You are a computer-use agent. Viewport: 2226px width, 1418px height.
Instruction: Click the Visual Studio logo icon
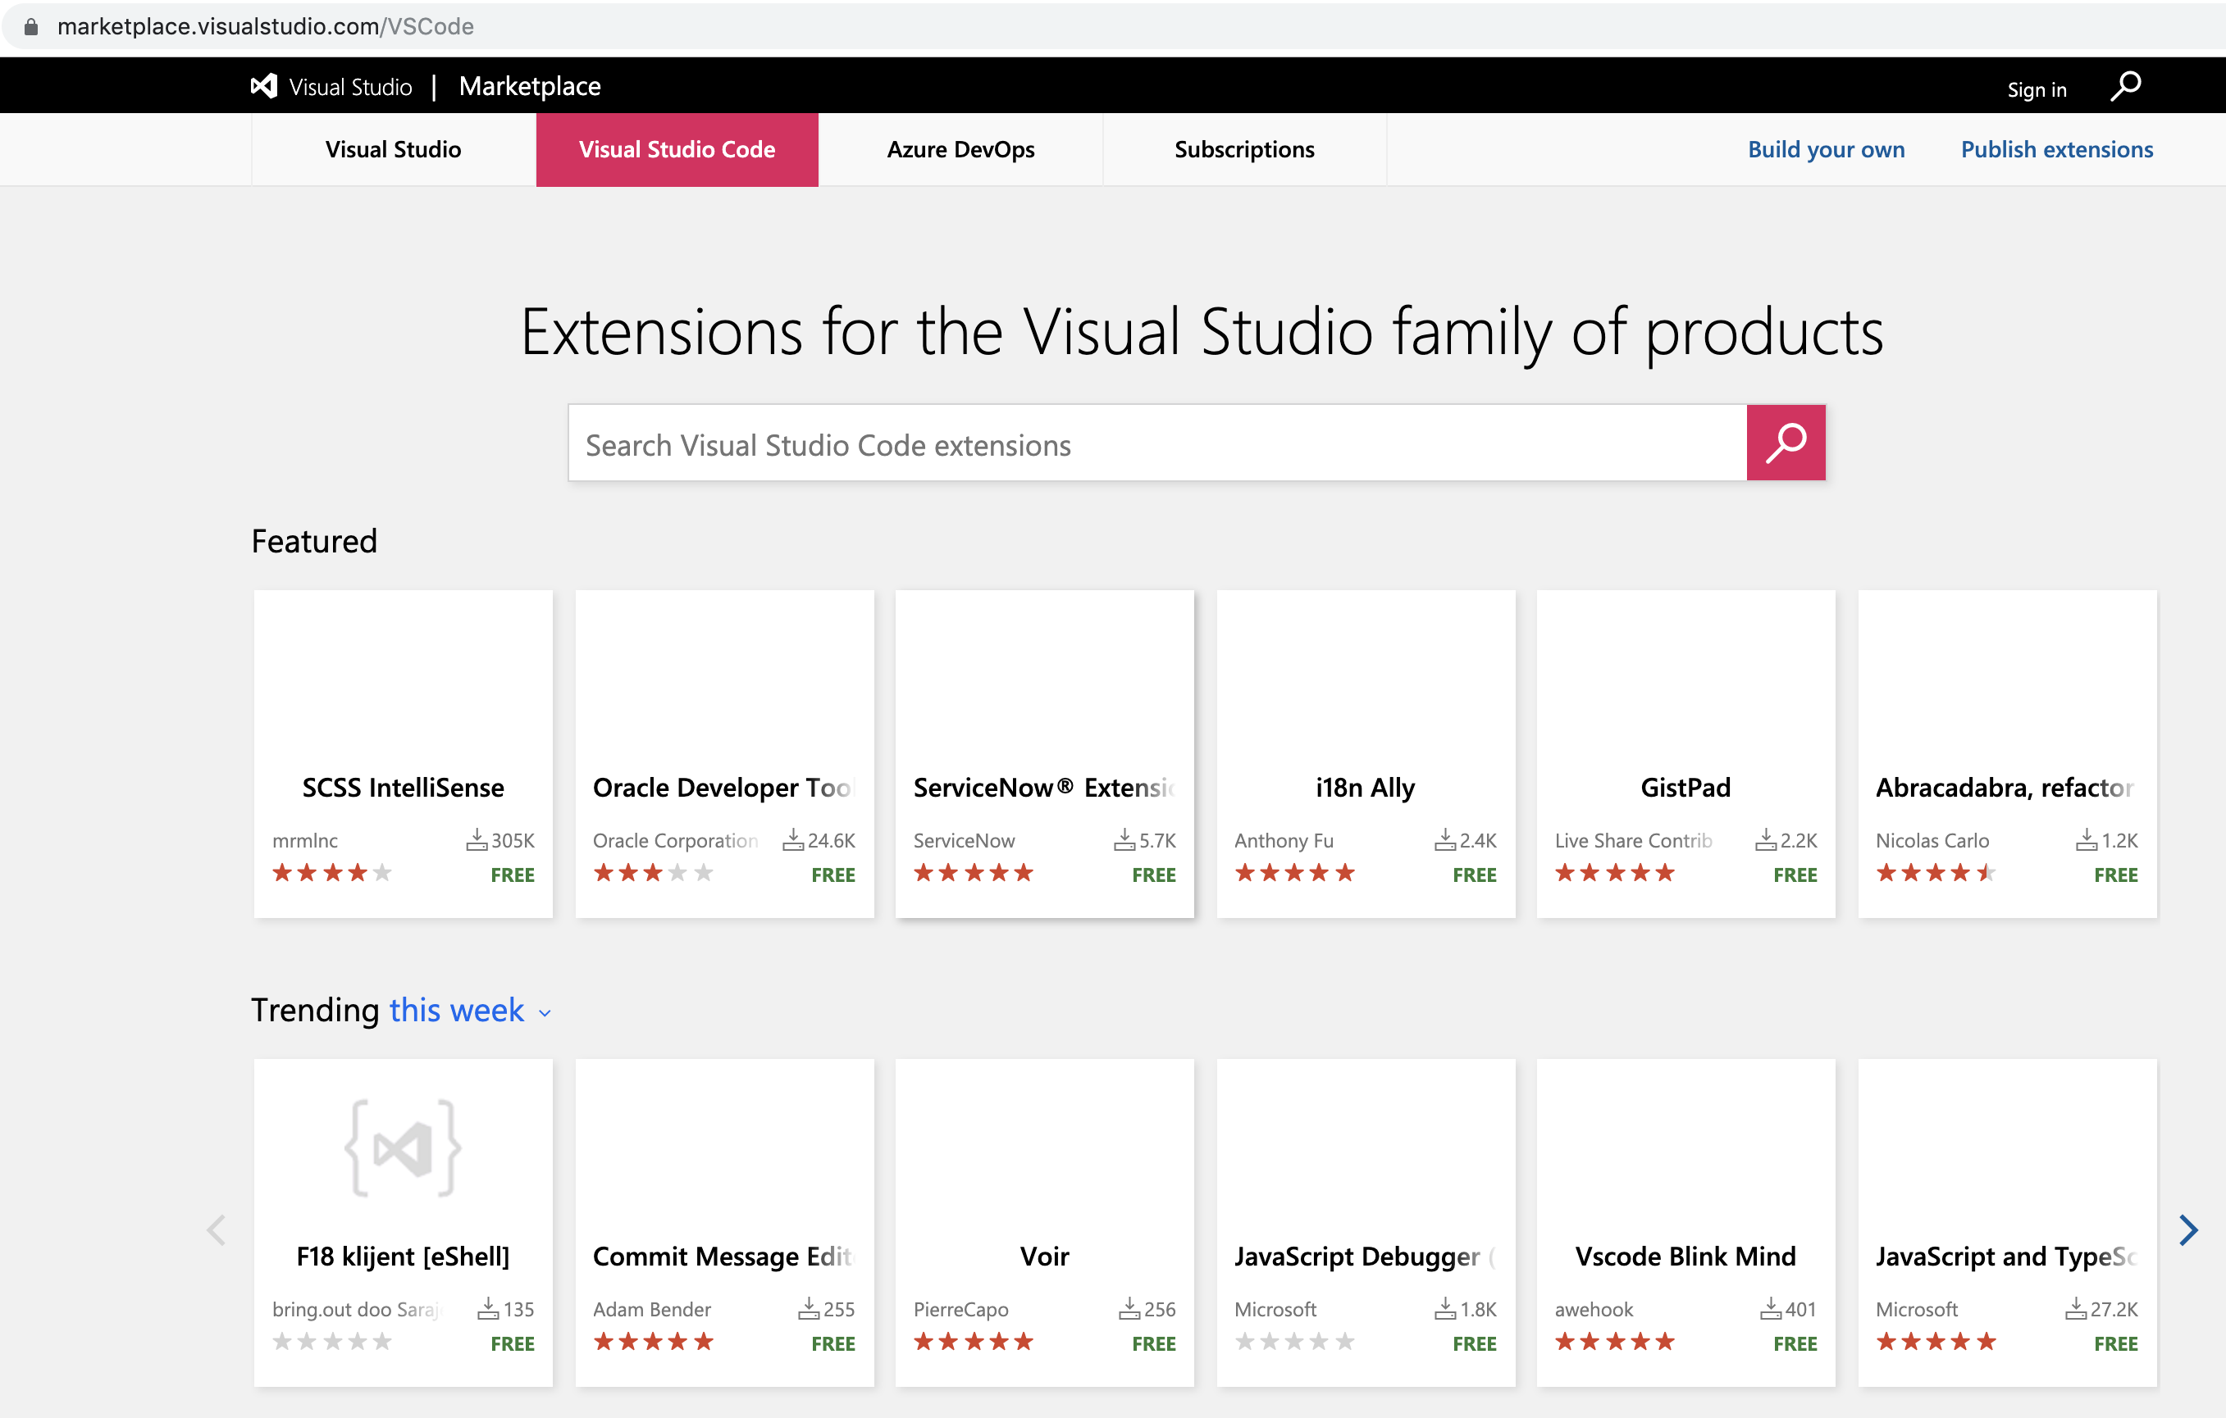tap(264, 86)
